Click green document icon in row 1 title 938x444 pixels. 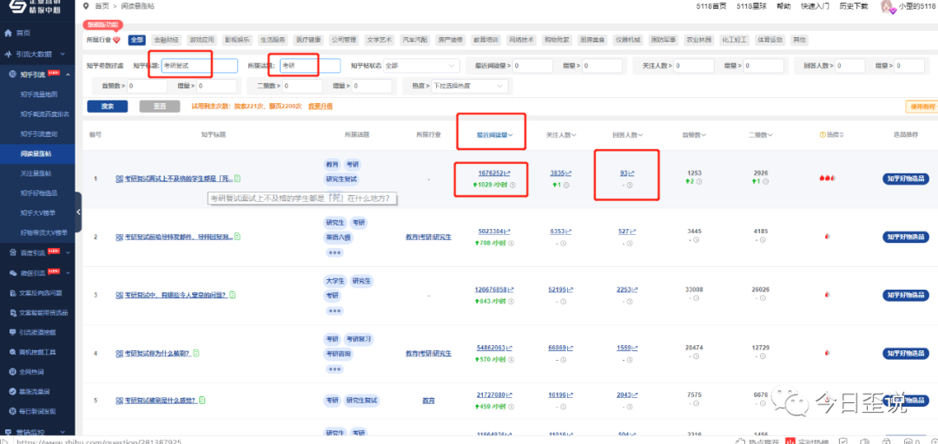click(237, 178)
